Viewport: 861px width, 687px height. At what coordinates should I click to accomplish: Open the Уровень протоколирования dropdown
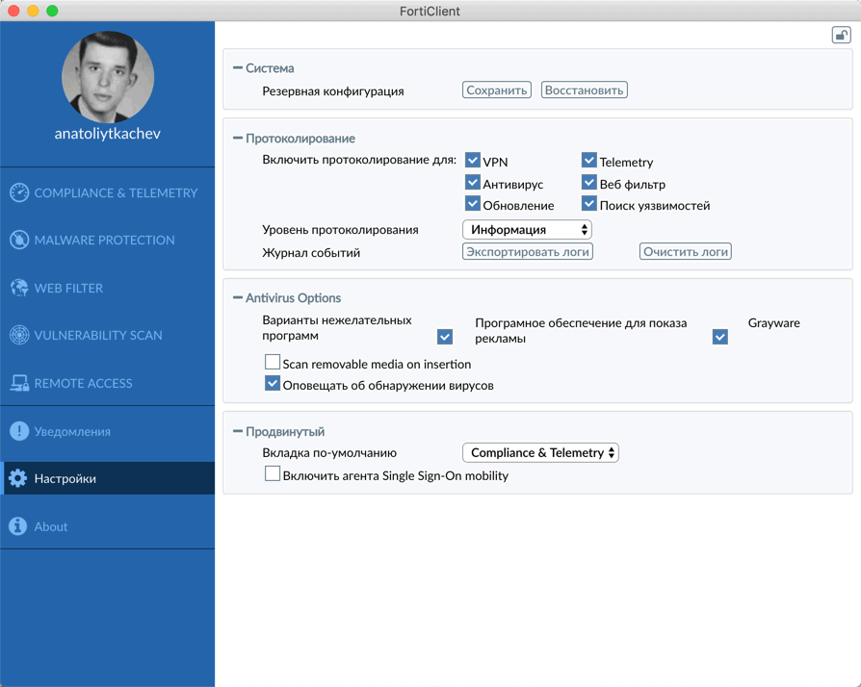tap(527, 229)
